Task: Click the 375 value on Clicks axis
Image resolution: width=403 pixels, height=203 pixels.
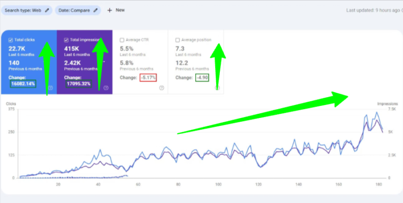Action: 12,109
